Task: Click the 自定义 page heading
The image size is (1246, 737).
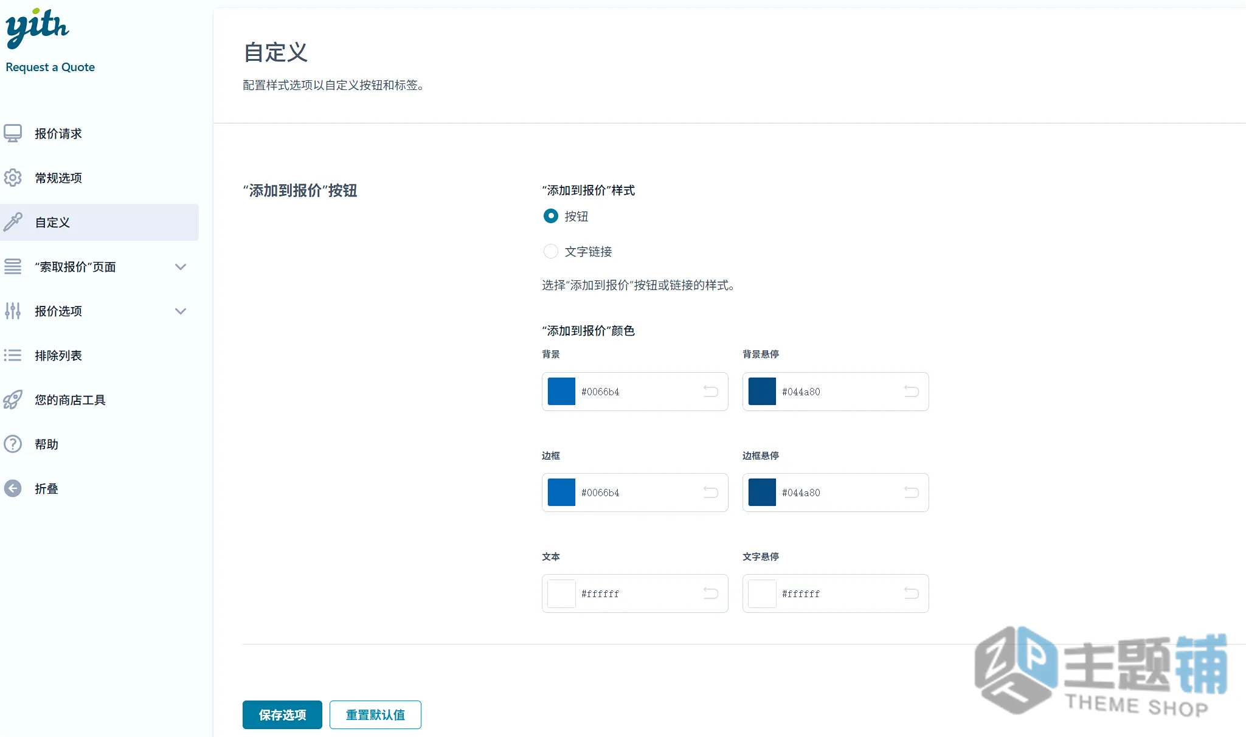Action: click(x=275, y=52)
